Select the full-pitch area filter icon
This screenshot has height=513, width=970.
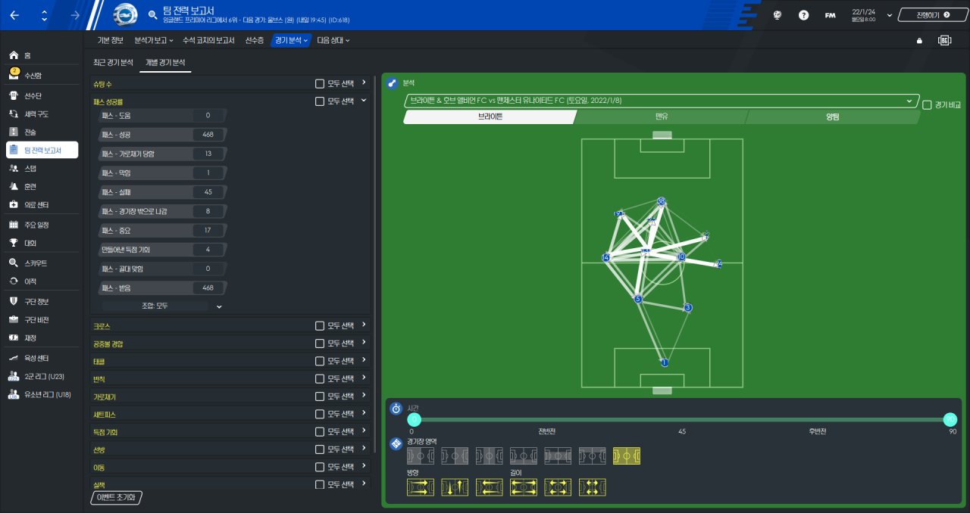tap(627, 456)
